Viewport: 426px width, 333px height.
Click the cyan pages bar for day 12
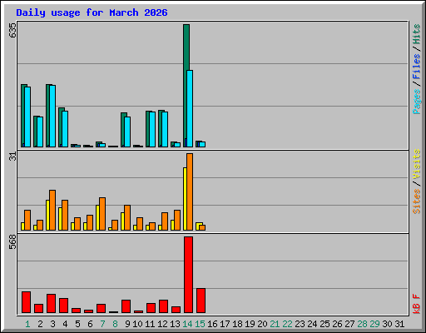pos(165,129)
